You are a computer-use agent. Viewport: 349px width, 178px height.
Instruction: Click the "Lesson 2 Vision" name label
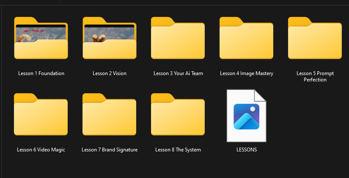coord(110,73)
